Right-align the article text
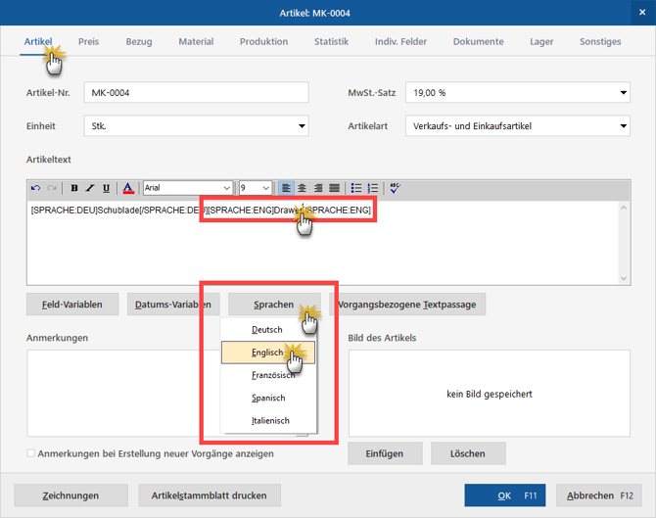This screenshot has height=518, width=656. [x=318, y=188]
